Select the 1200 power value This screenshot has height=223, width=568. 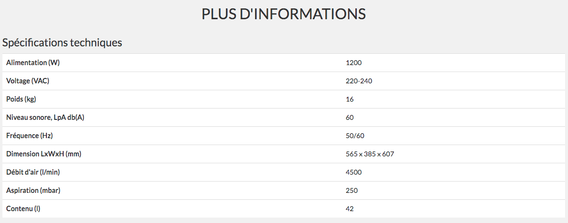[x=353, y=63]
